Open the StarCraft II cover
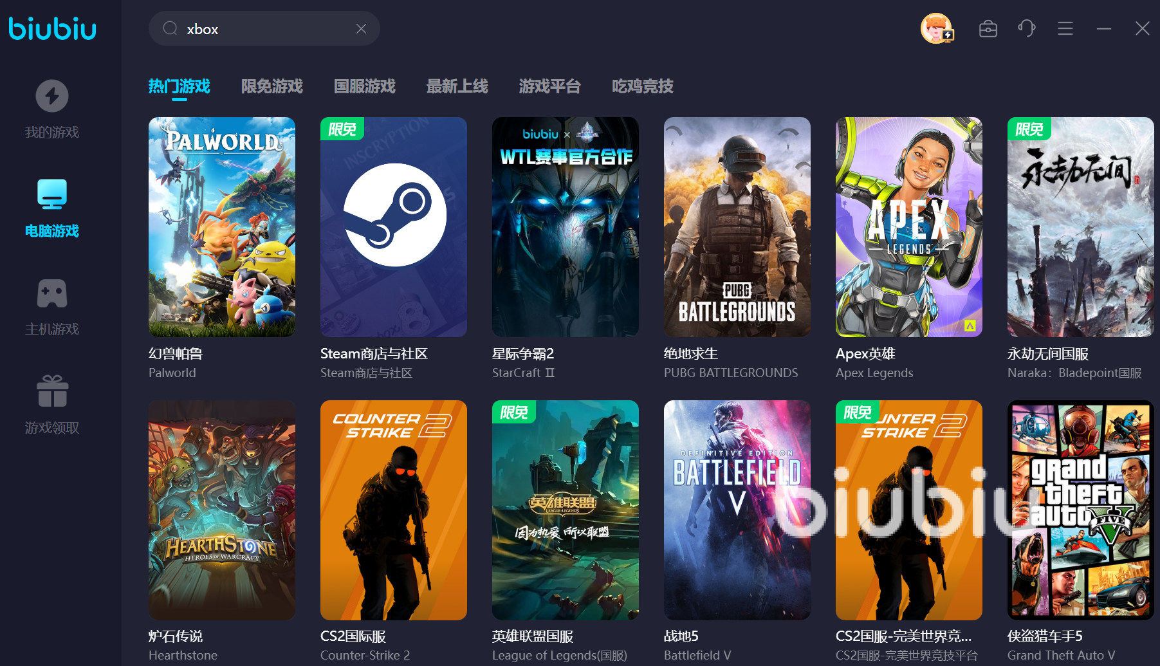 (x=566, y=227)
